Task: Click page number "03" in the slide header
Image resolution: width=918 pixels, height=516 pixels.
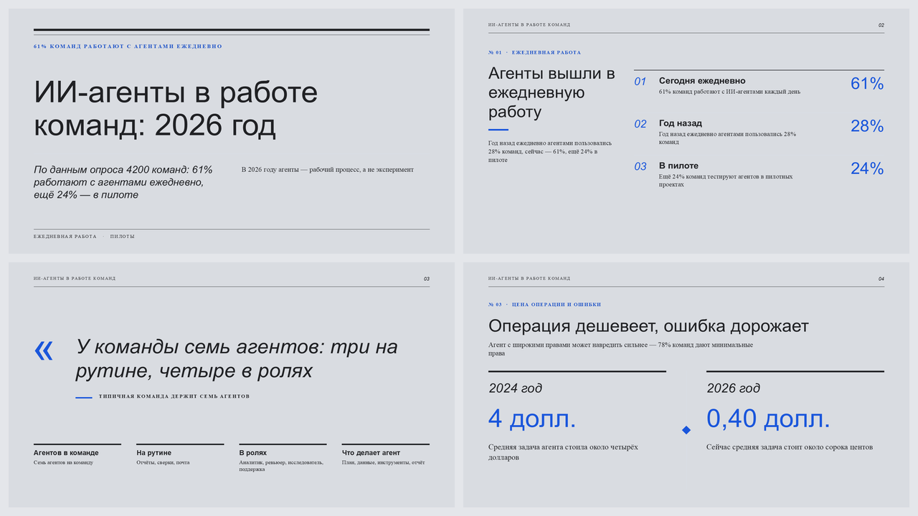Action: pos(427,279)
